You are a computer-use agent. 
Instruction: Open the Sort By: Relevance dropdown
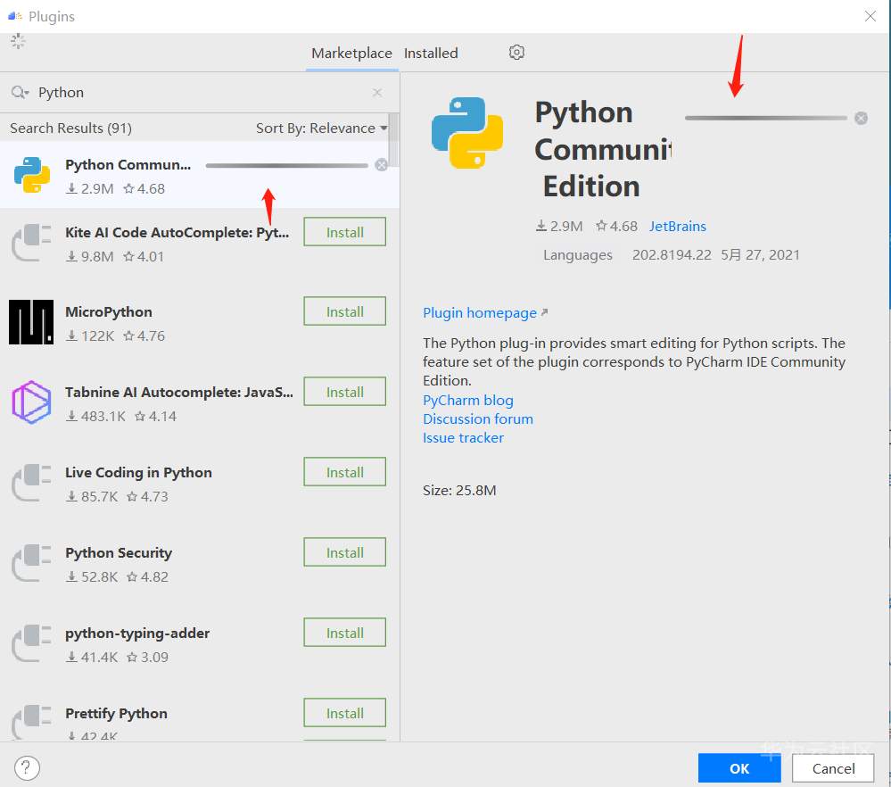(x=322, y=128)
